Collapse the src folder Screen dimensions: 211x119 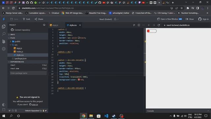tap(28, 45)
